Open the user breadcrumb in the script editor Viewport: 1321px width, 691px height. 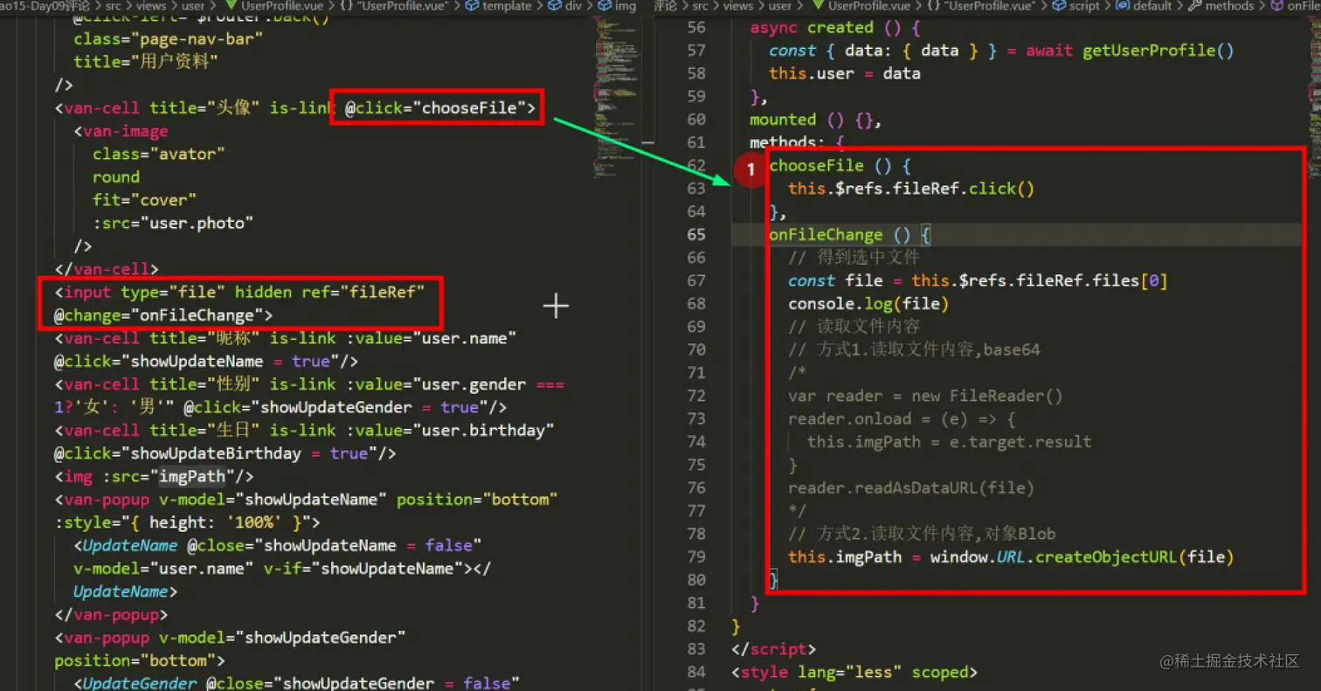click(x=780, y=6)
